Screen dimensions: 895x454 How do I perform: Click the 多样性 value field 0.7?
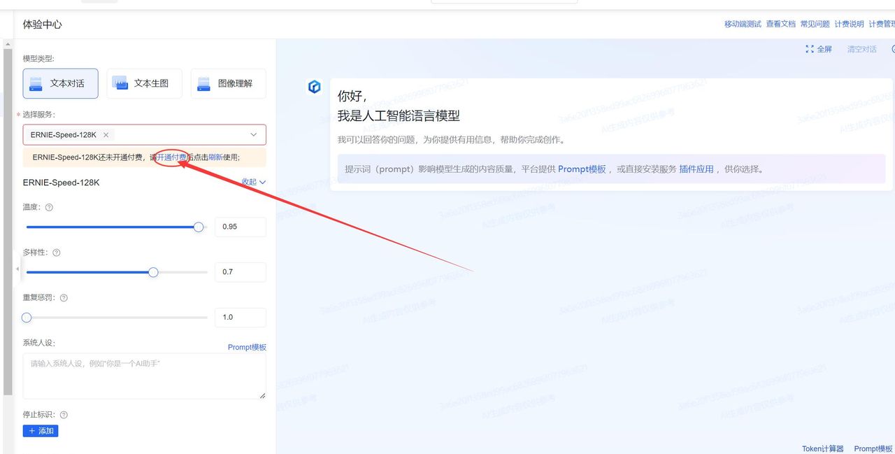[241, 272]
